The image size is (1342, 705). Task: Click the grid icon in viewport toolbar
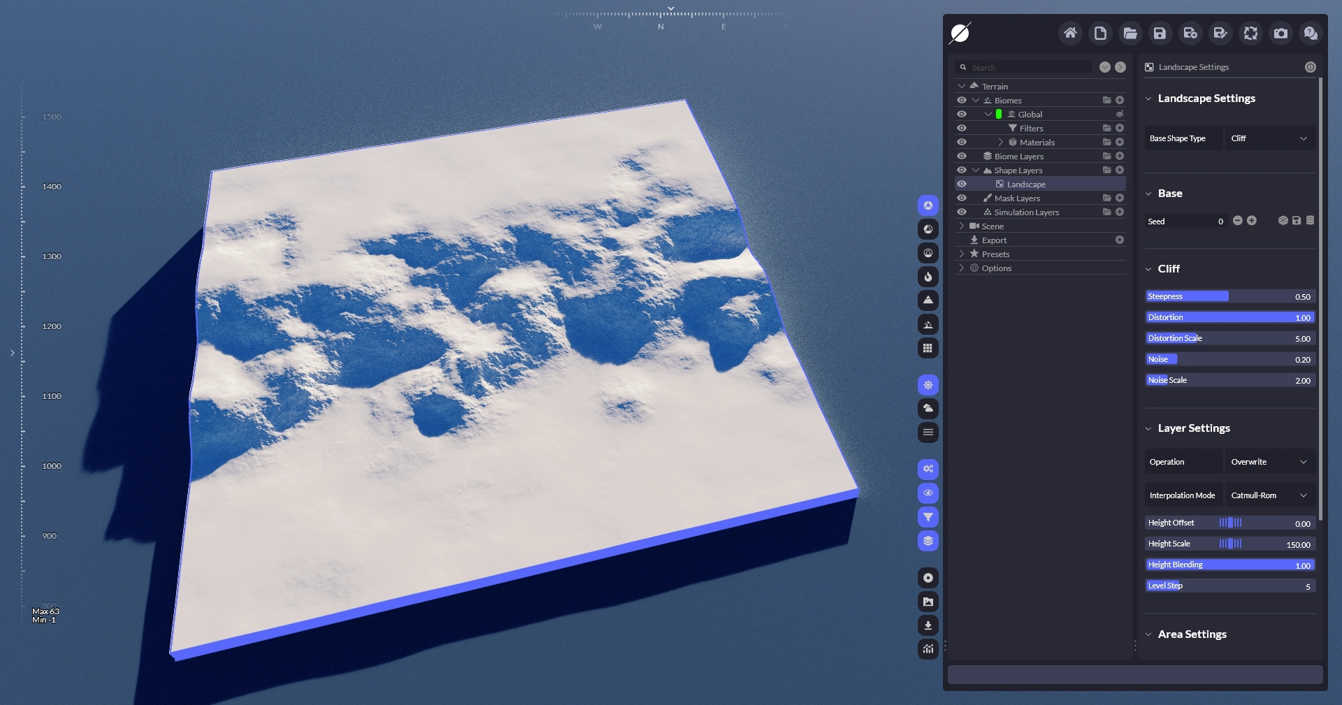(x=928, y=349)
